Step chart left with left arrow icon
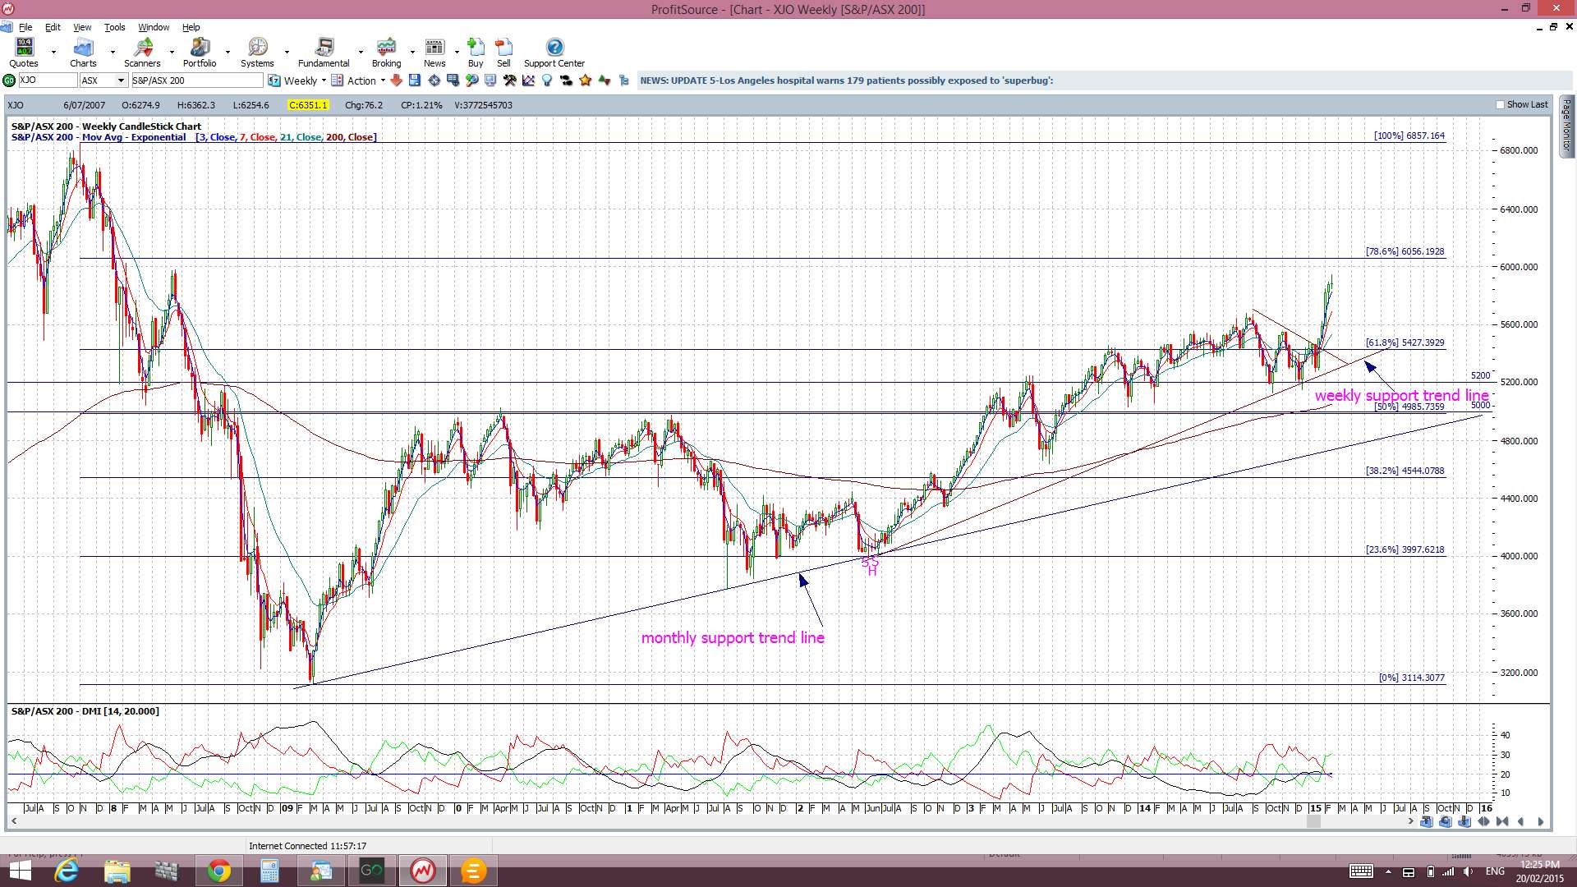This screenshot has width=1577, height=887. (x=1520, y=821)
